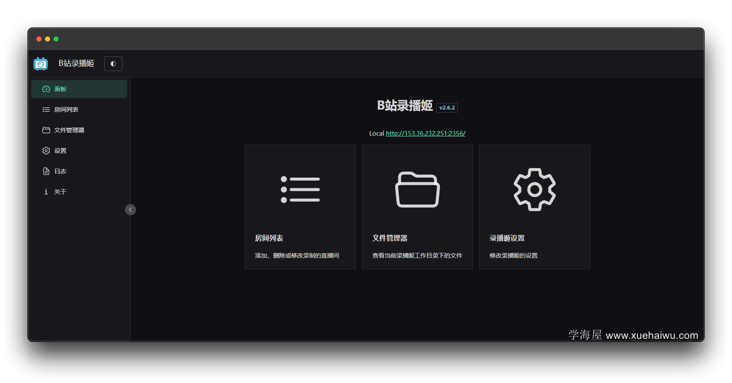Click the info icon beside 关于

pos(46,192)
